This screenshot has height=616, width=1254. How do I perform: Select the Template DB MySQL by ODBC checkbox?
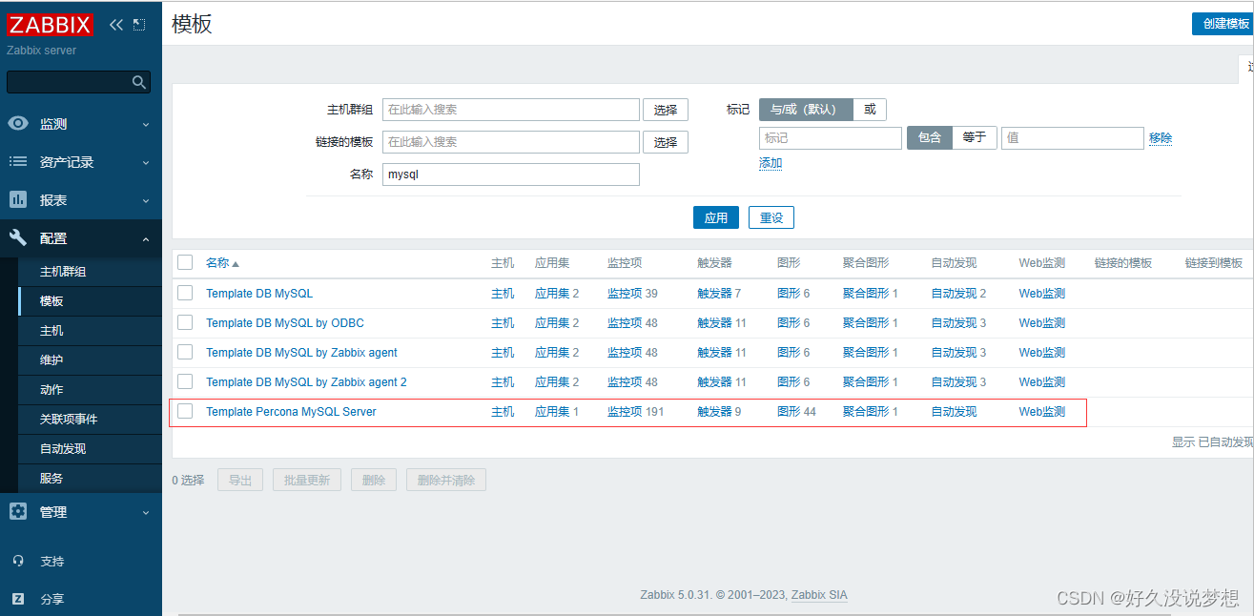pos(185,322)
